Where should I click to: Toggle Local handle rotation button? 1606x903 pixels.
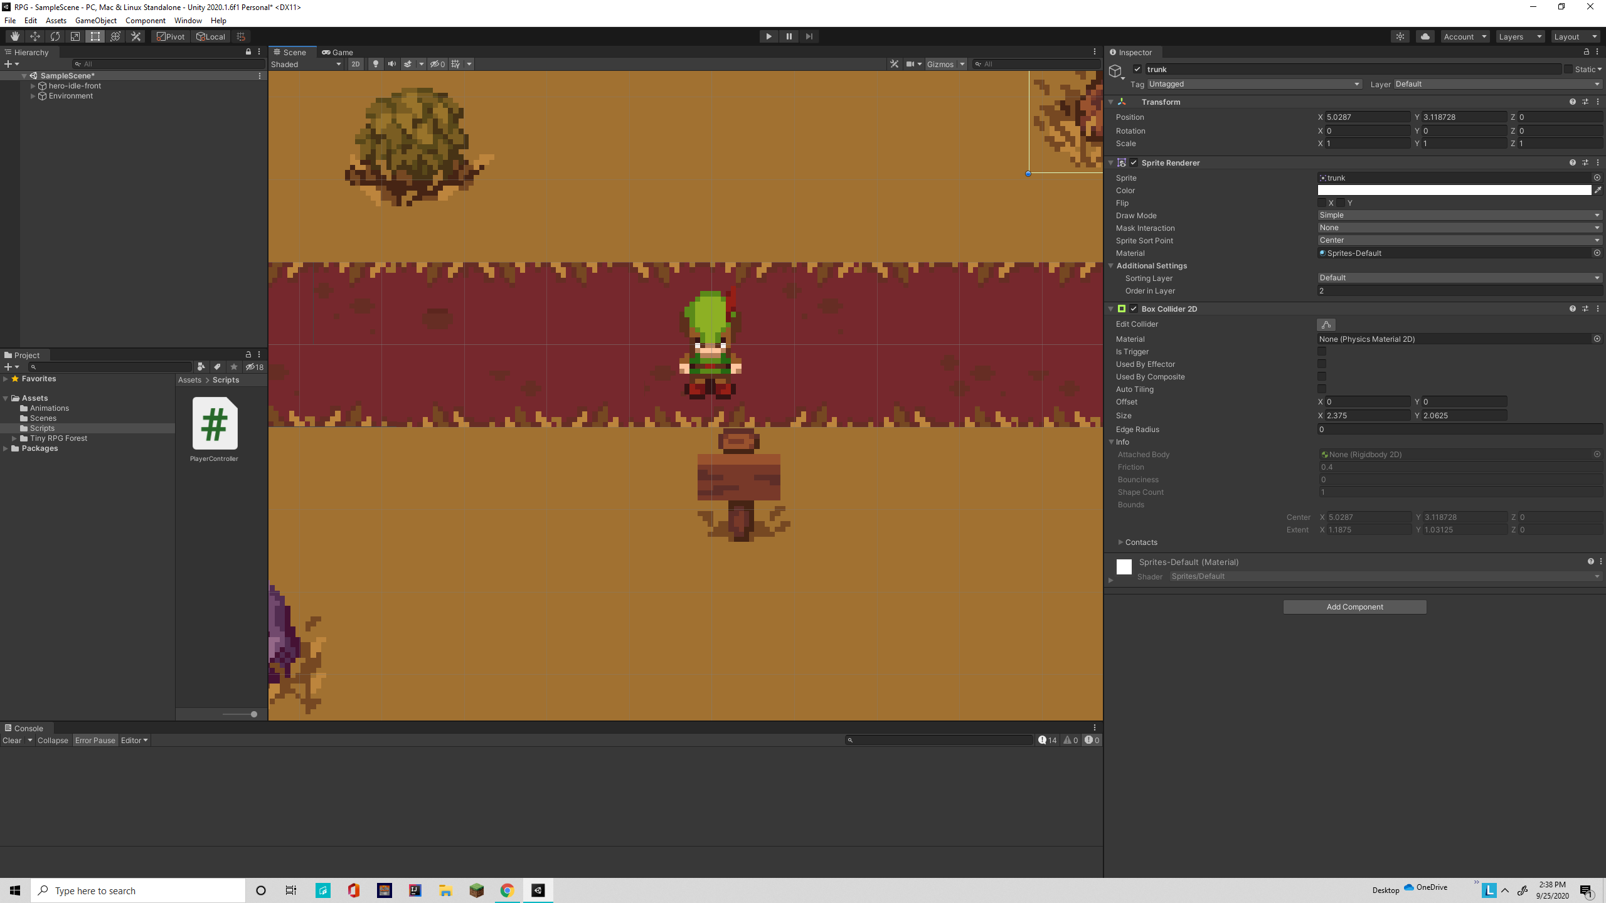[x=210, y=36]
